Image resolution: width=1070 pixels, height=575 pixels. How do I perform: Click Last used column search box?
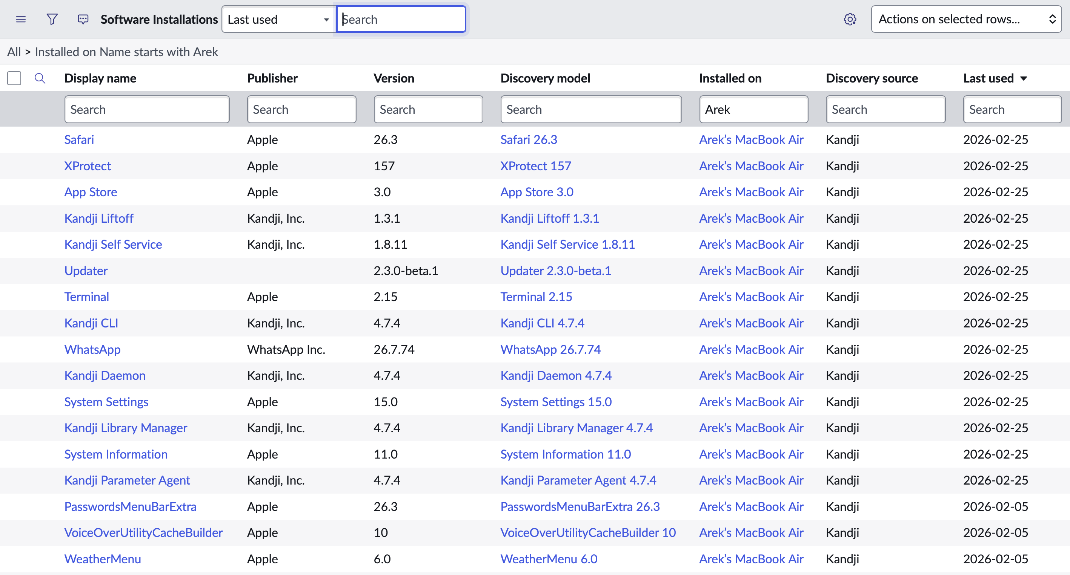click(1012, 110)
